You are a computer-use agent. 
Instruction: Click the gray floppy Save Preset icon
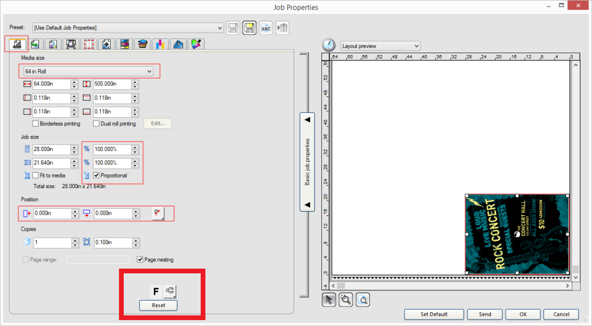(x=233, y=28)
